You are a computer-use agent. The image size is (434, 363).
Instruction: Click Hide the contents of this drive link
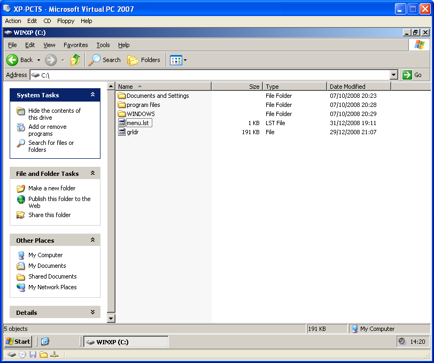(55, 114)
